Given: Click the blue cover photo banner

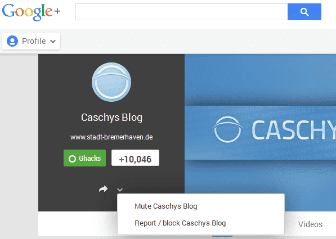Looking at the screenshot, I should point(260,132).
